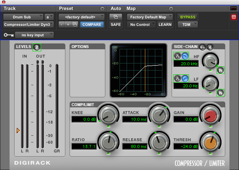Viewport: 239px width, 170px height.
Task: Click the Release 80.0 ms value field
Action: coord(135,147)
